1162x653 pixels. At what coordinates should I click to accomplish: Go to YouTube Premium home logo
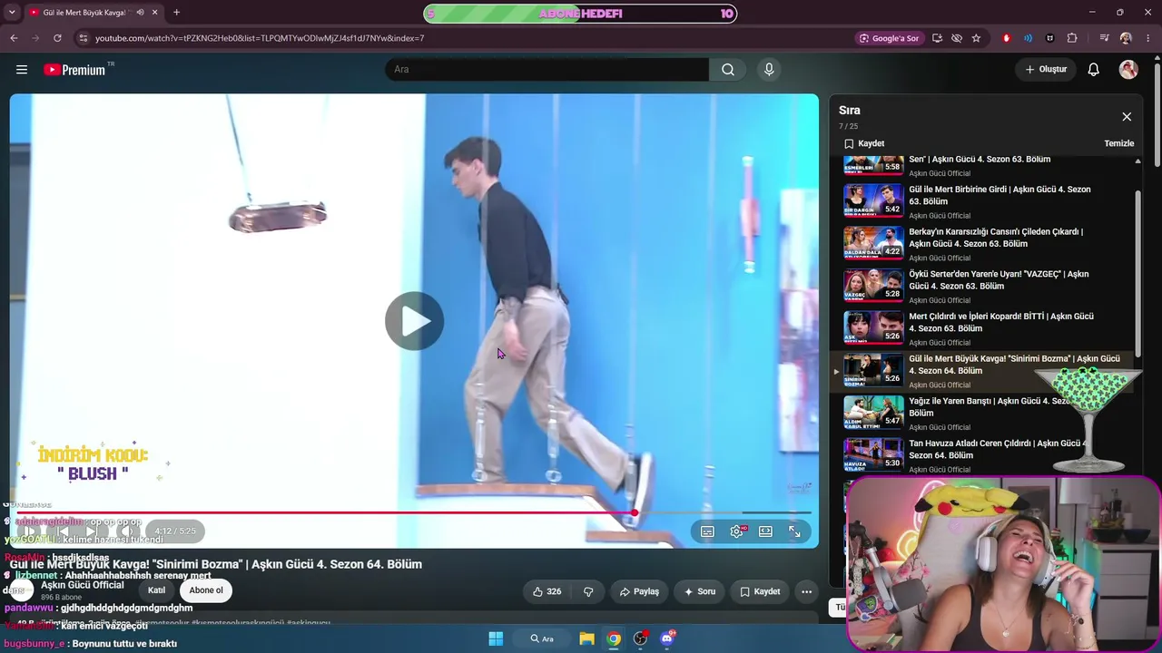tap(75, 70)
